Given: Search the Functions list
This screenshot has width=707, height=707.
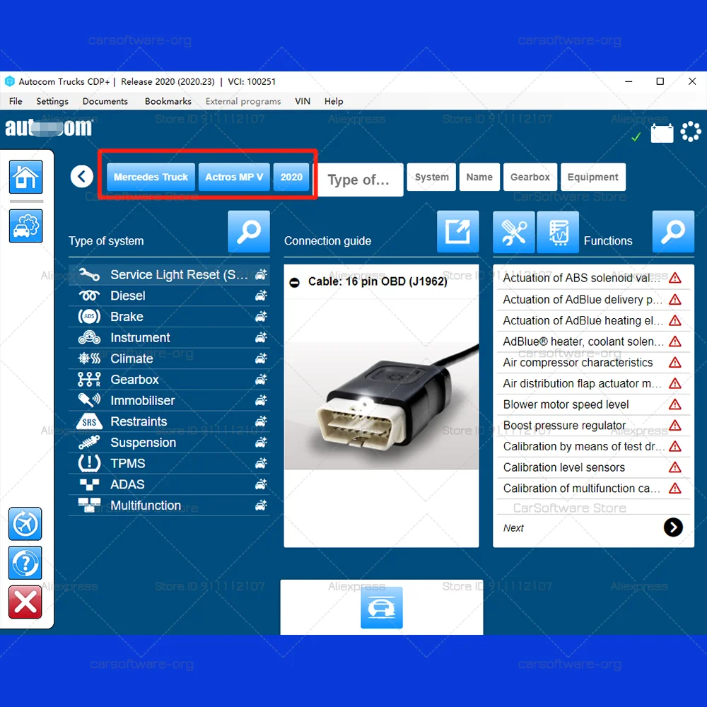Looking at the screenshot, I should (673, 231).
